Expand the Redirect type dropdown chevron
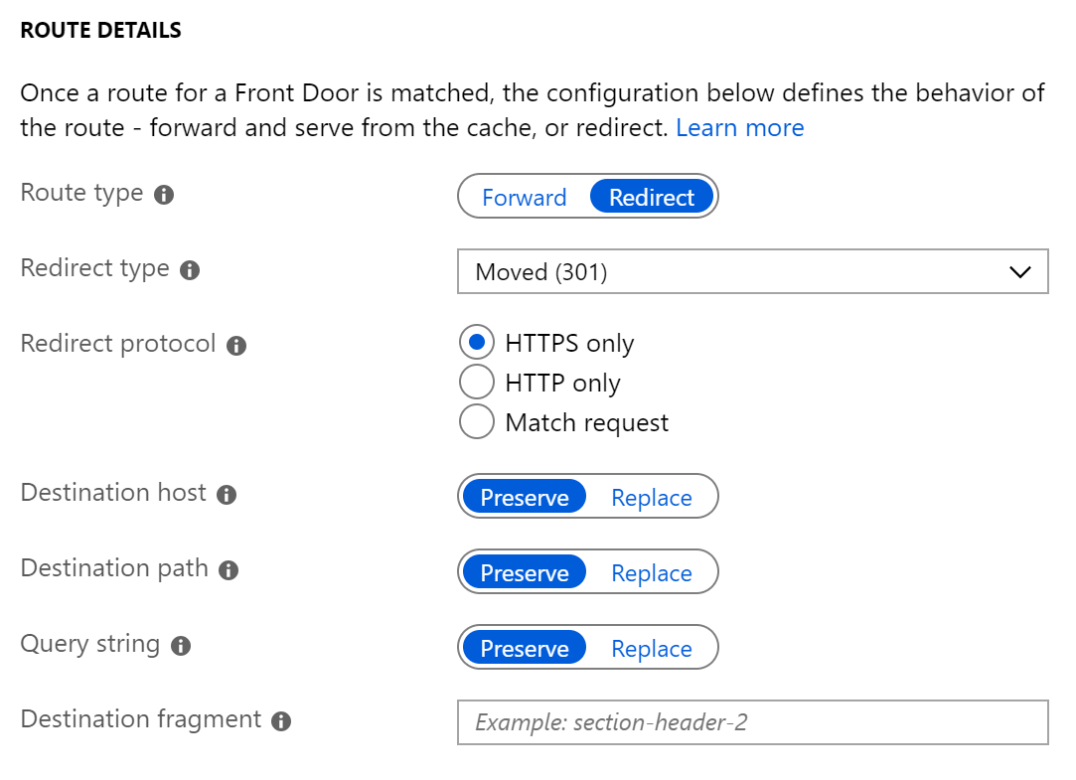The width and height of the screenshot is (1076, 780). pos(1021,270)
